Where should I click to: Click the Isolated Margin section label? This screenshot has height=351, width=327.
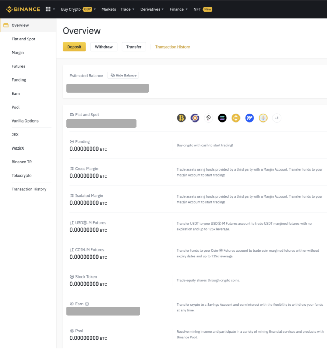click(x=89, y=196)
